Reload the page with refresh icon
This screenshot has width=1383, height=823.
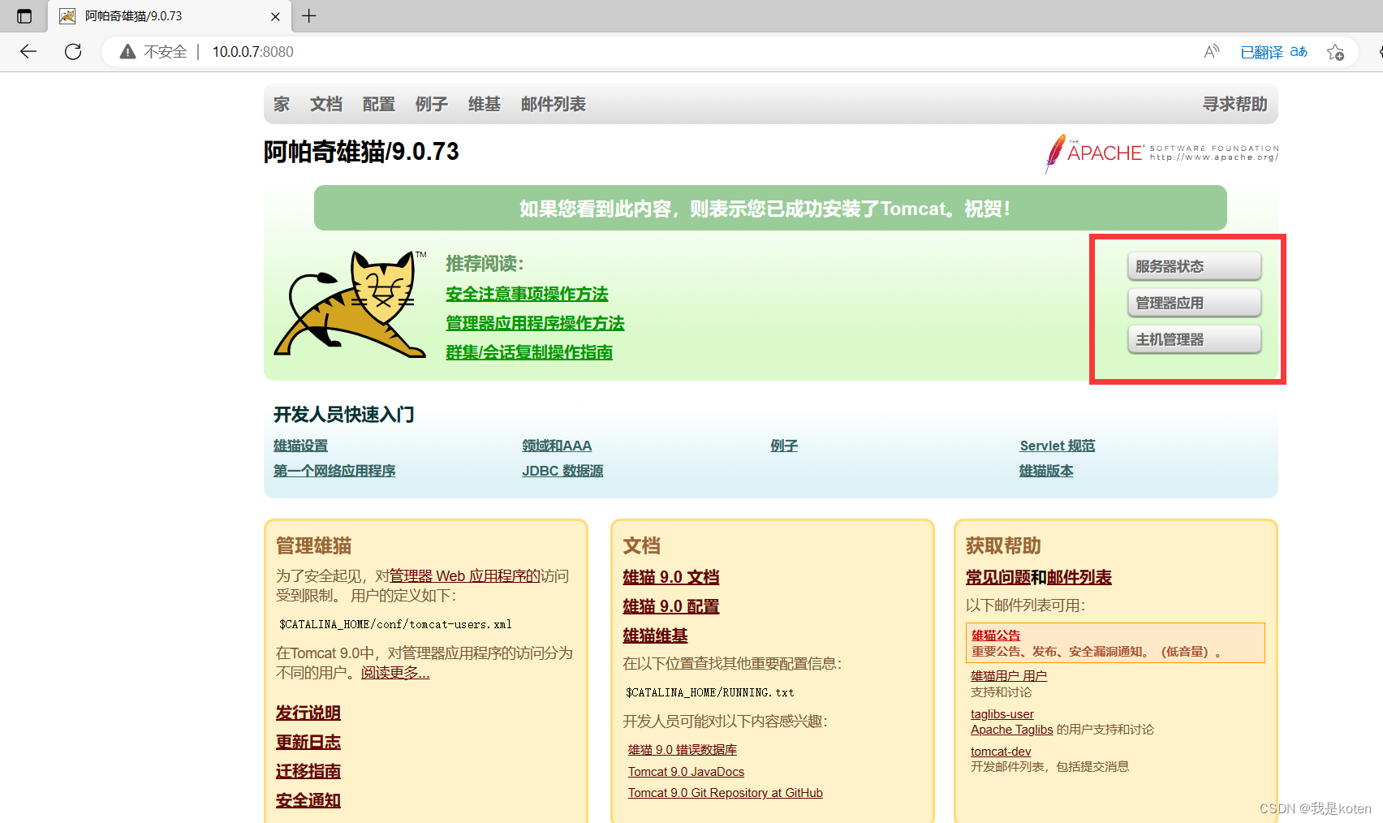click(73, 52)
